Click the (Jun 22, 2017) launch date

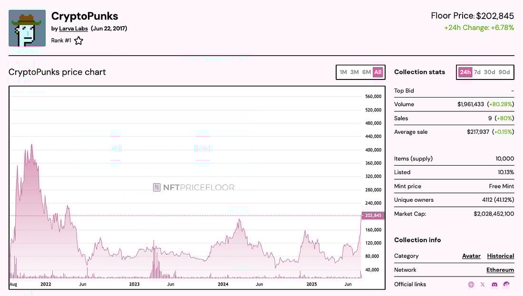point(109,29)
